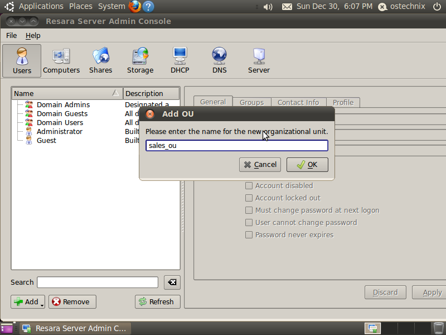Click the Ubuntu logo in top panel
This screenshot has height=335, width=446.
click(x=9, y=6)
